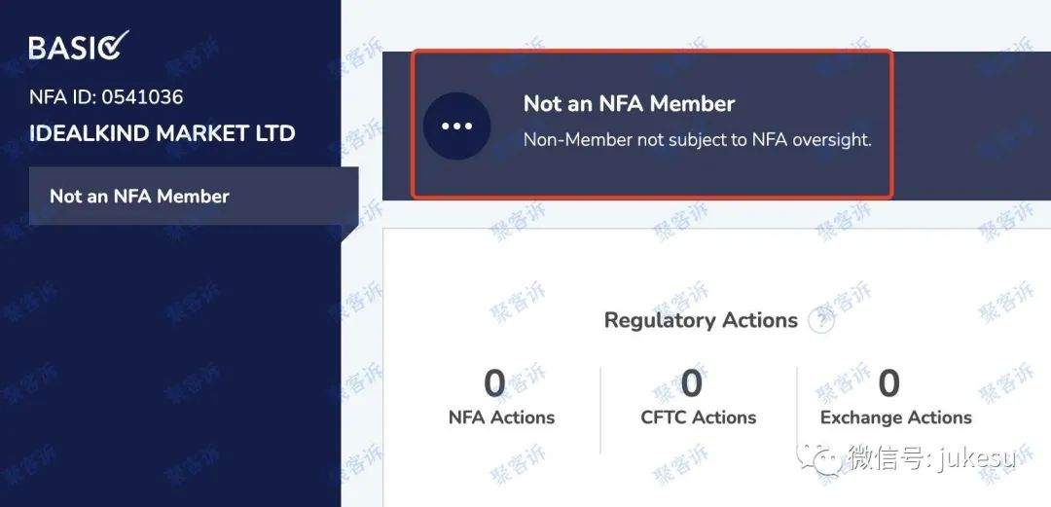Click the Regulatory Actions heading

701,320
